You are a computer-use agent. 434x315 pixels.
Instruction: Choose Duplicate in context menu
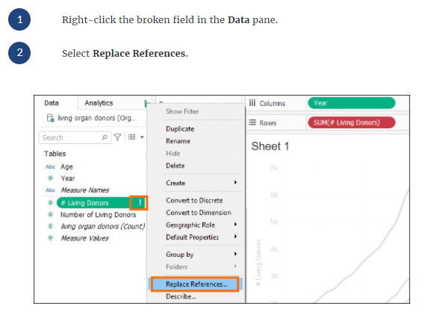[x=180, y=129]
